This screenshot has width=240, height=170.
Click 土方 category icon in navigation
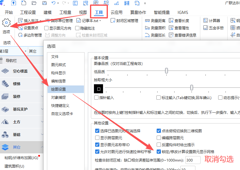(x=5, y=122)
